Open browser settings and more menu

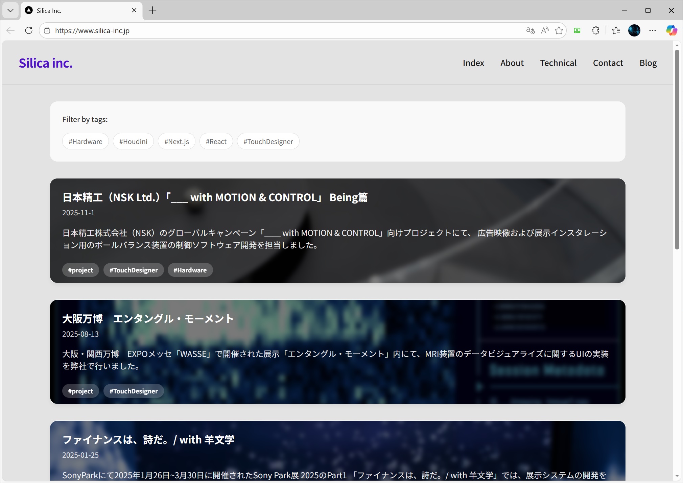653,30
